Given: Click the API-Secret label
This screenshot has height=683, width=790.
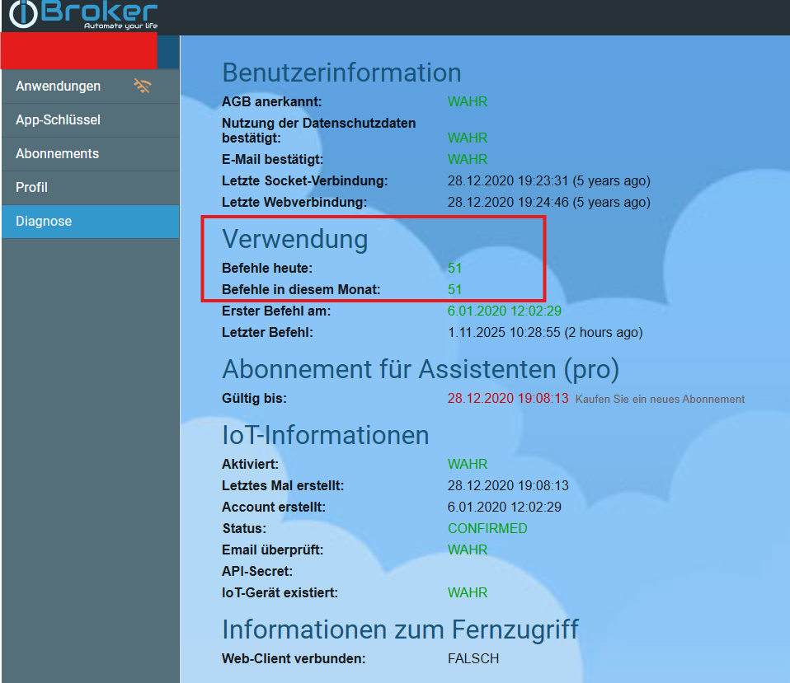Looking at the screenshot, I should coord(257,571).
